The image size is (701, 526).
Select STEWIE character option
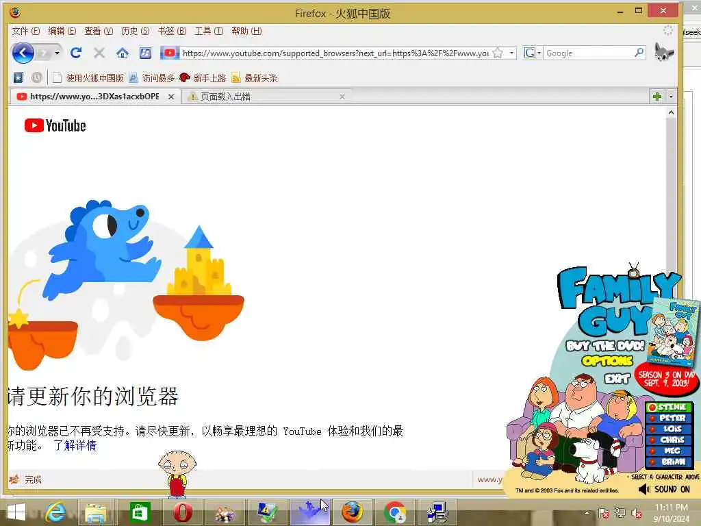click(x=670, y=407)
